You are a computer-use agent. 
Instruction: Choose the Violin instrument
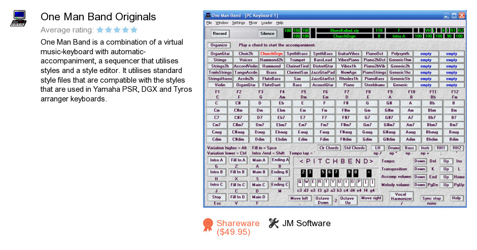[x=220, y=85]
